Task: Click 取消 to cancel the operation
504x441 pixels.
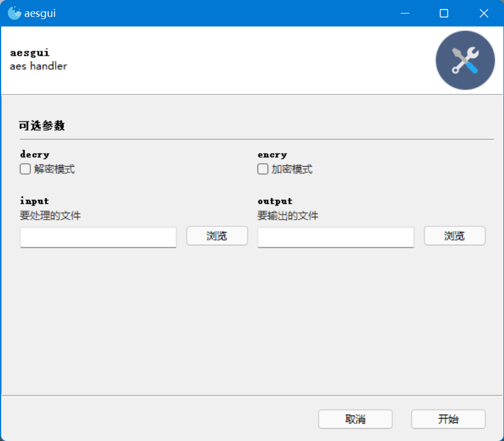Action: (x=355, y=419)
